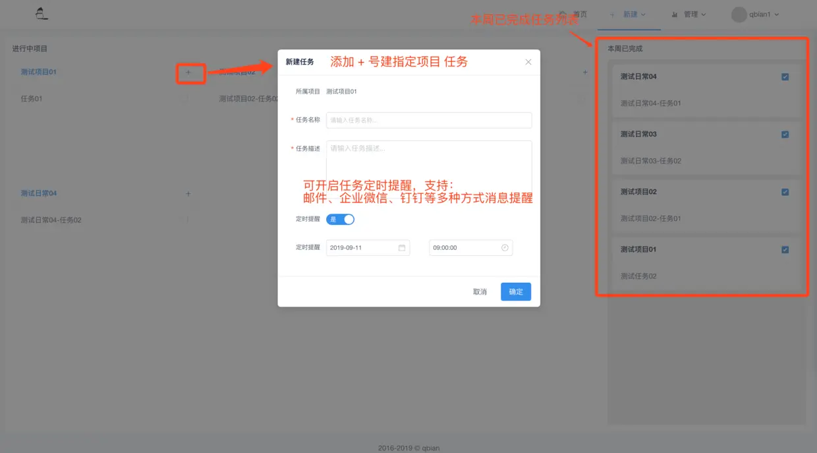Click the qbian1 user avatar
Screen dimensions: 817x453
[739, 15]
